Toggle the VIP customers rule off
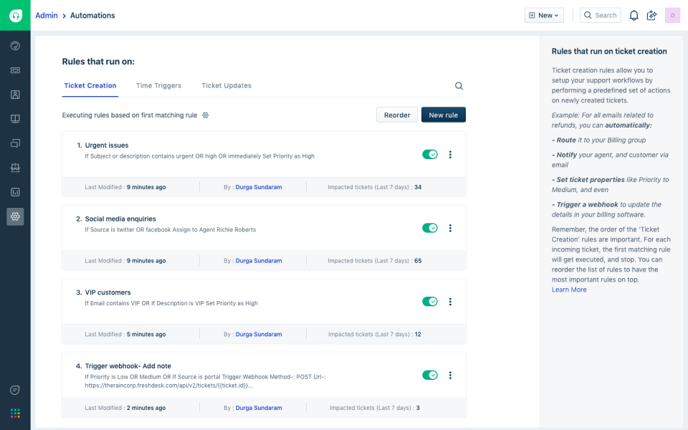Image resolution: width=688 pixels, height=430 pixels. pyautogui.click(x=430, y=301)
